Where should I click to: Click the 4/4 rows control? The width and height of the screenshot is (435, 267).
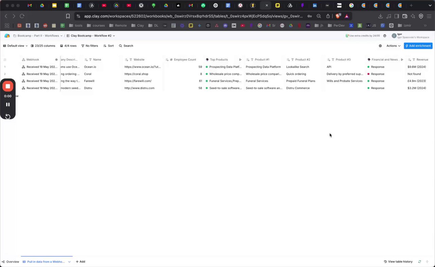[x=68, y=46]
